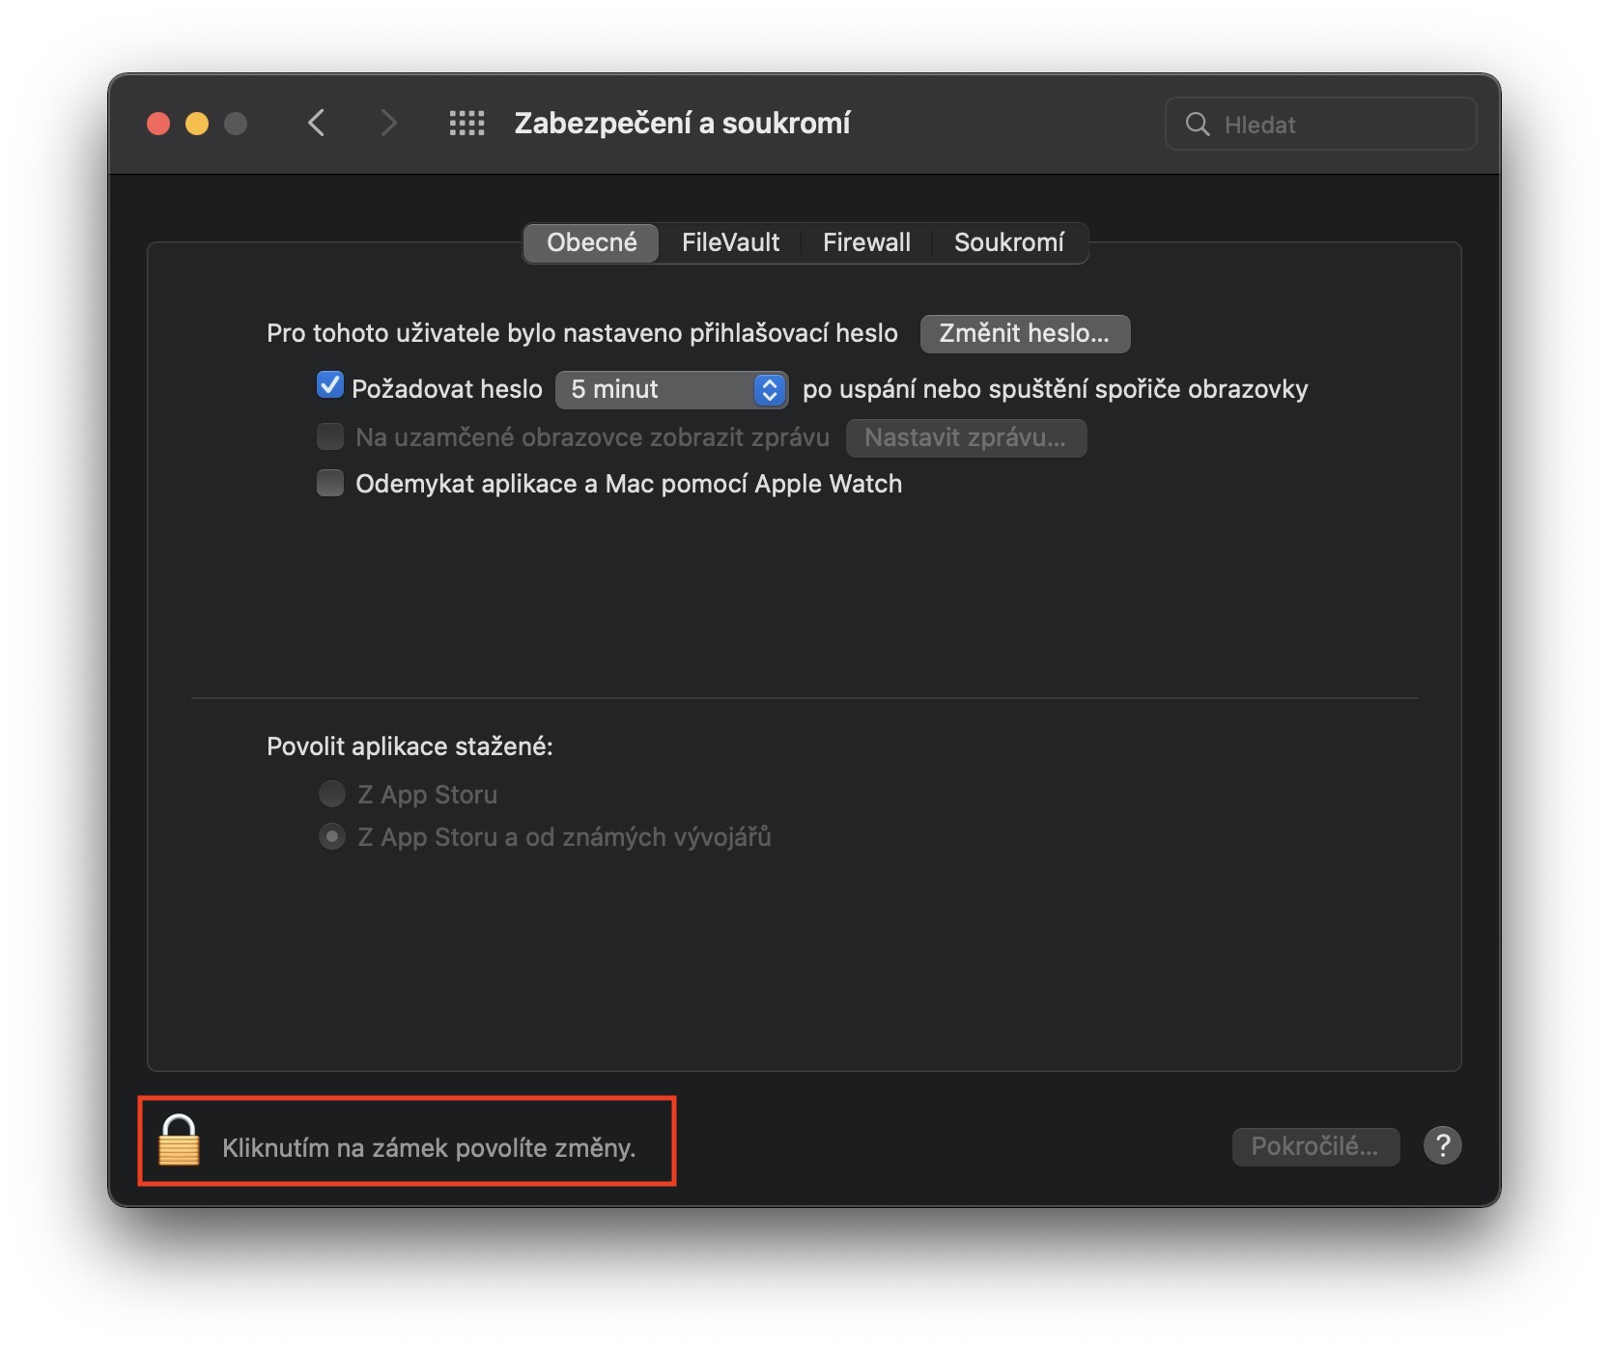The height and width of the screenshot is (1350, 1609).
Task: Click the red close window button
Action: [x=158, y=124]
